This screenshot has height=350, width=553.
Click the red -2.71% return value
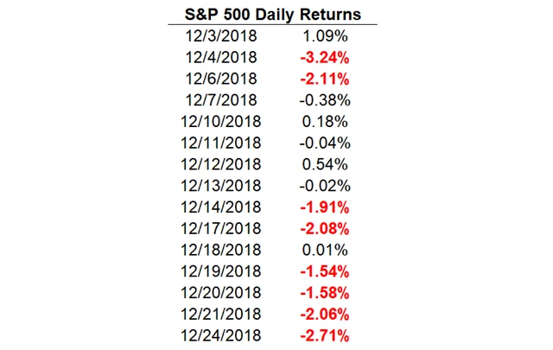pyautogui.click(x=327, y=334)
